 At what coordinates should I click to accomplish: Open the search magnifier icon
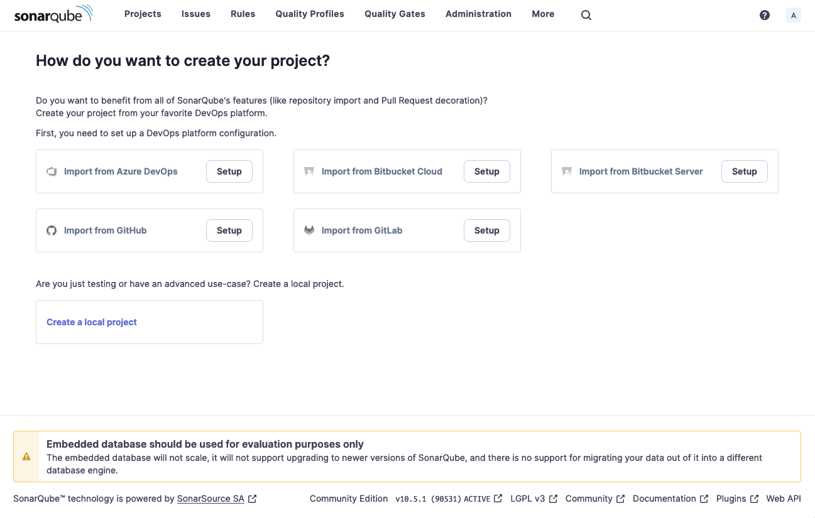point(586,15)
